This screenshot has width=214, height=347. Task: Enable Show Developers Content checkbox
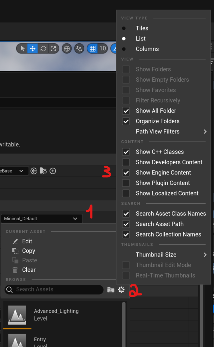click(126, 162)
